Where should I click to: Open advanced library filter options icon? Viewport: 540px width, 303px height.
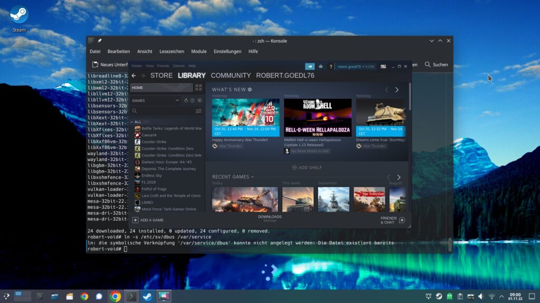click(x=198, y=111)
